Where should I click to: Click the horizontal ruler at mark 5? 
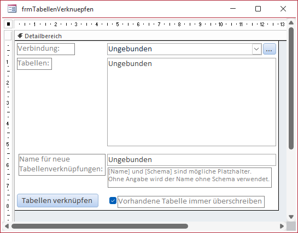point(117,24)
